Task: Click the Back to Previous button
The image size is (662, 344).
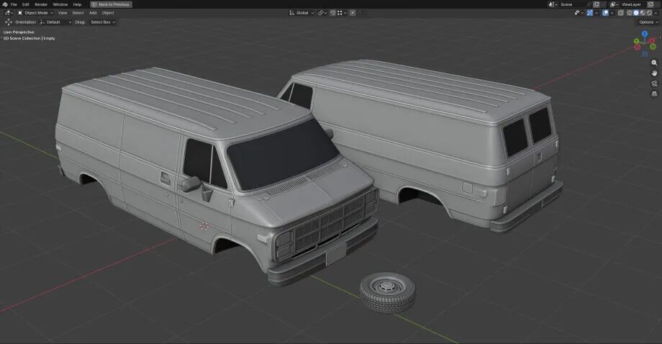Action: pos(111,4)
